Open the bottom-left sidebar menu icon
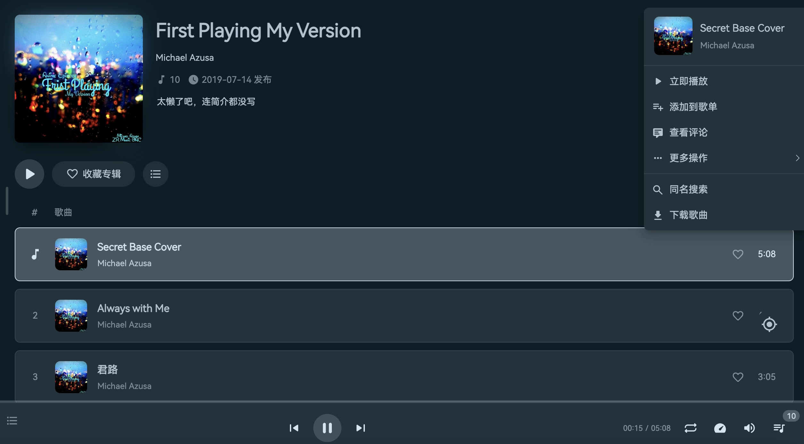This screenshot has width=804, height=444. 12,421
